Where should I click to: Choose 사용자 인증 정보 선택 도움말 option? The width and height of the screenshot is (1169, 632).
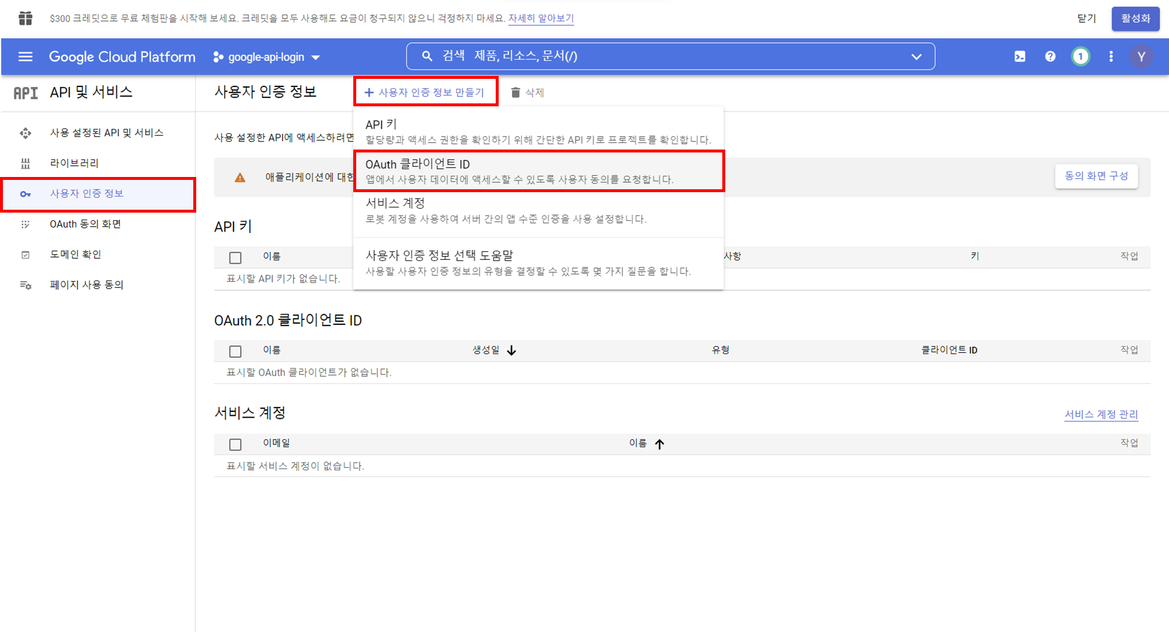point(538,263)
